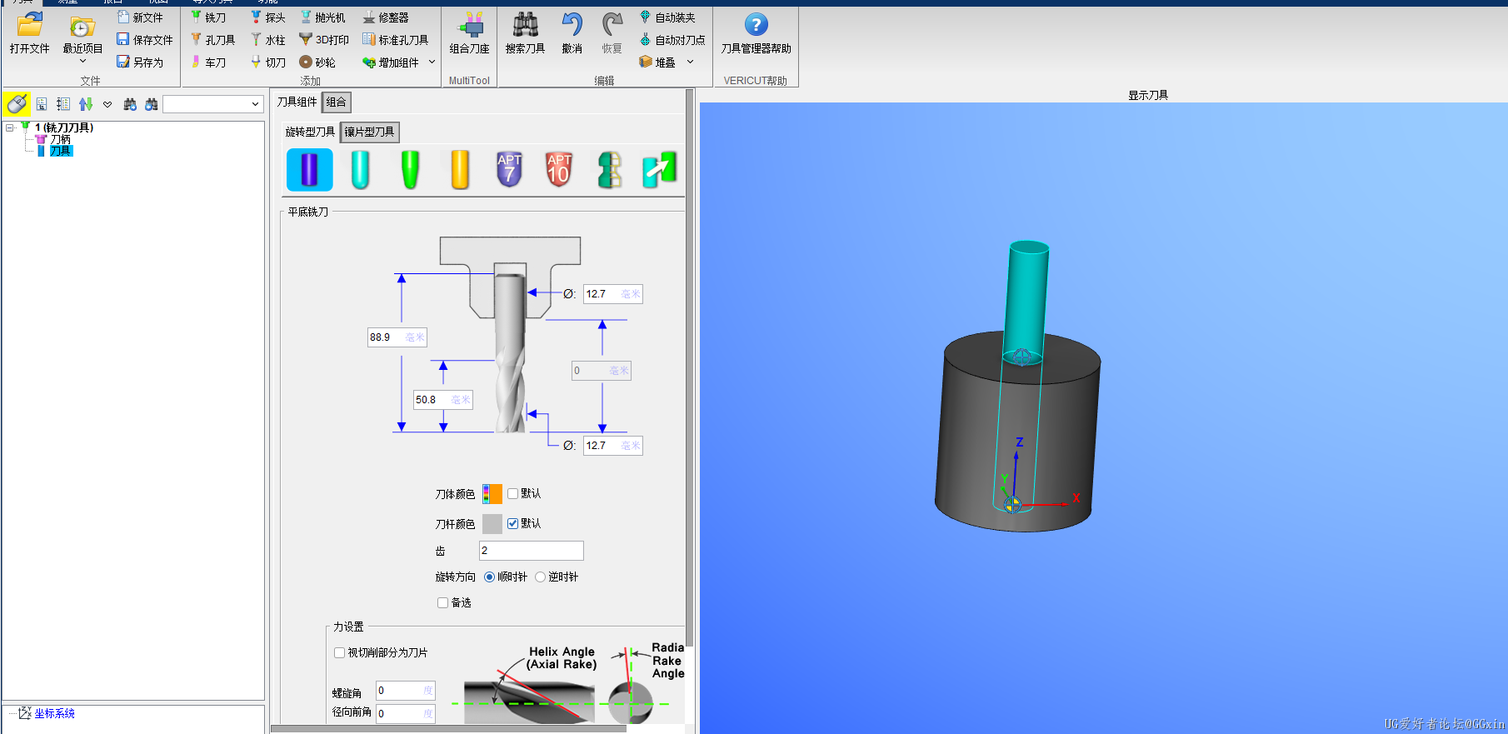Image resolution: width=1508 pixels, height=734 pixels.
Task: Click Search Tools (搜索刀具) binoculars
Action: coord(525,34)
